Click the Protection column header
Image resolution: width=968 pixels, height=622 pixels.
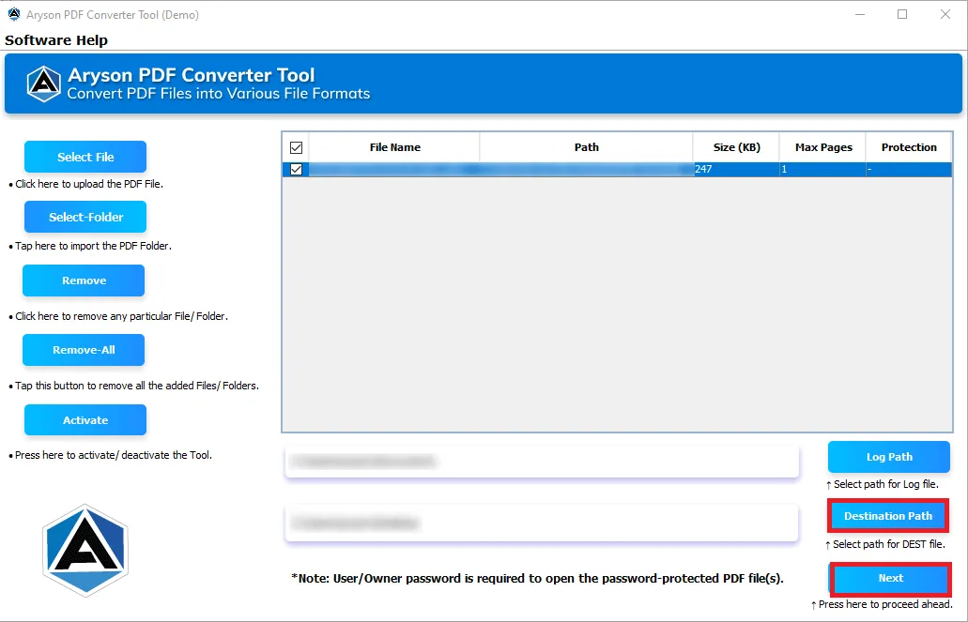[909, 147]
